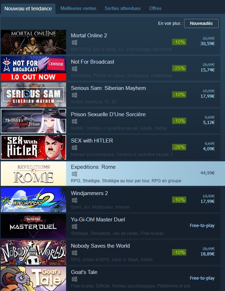Click the Nouveautés button
The width and height of the screenshot is (225, 291).
201,23
